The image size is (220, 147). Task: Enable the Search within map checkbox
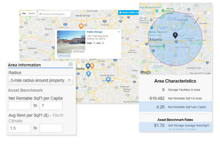pyautogui.click(x=120, y=13)
